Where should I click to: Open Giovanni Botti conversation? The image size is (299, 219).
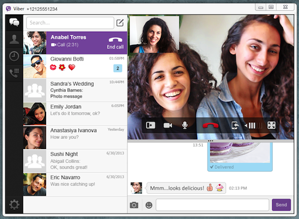[x=75, y=66]
